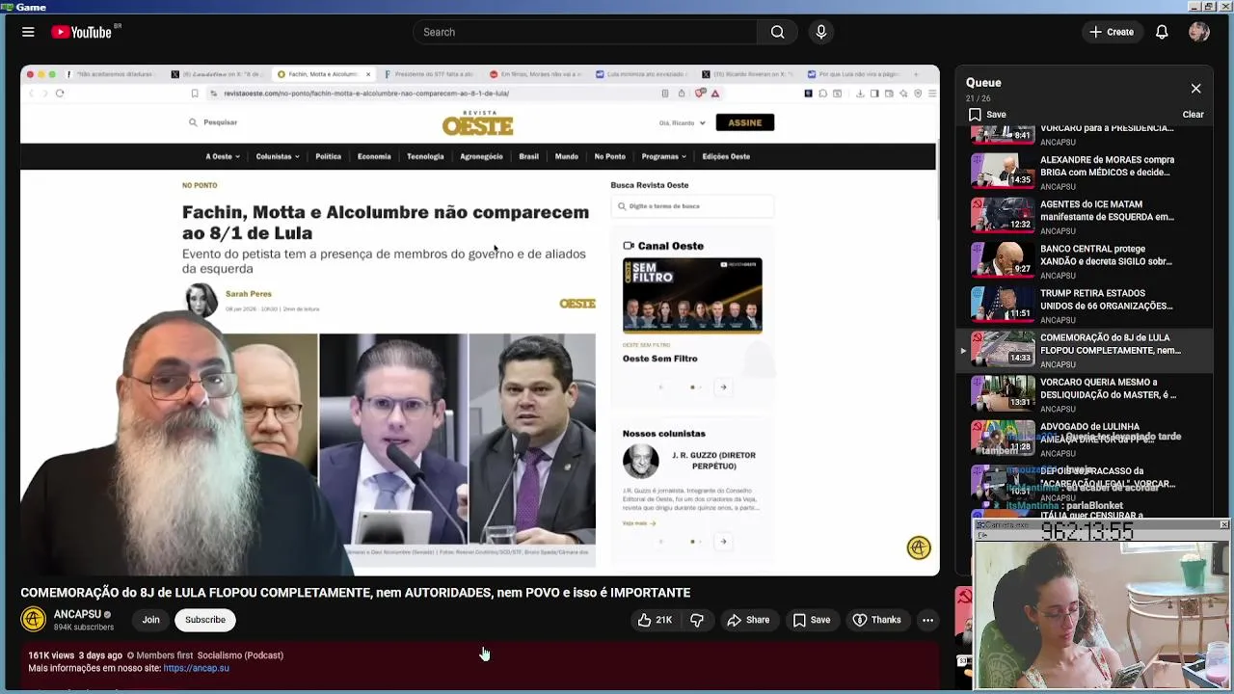Click the YouTube search field
1234x694 pixels.
point(585,32)
